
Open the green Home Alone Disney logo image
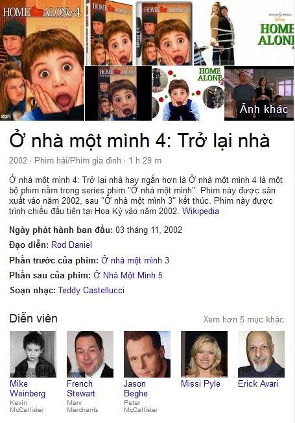tap(272, 32)
